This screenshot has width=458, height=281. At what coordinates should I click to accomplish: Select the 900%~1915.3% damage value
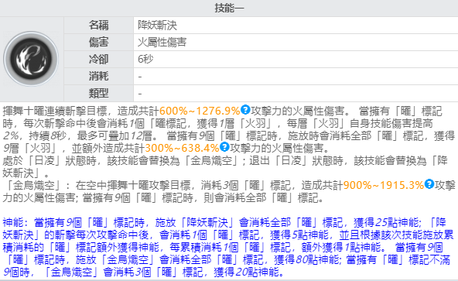point(384,185)
